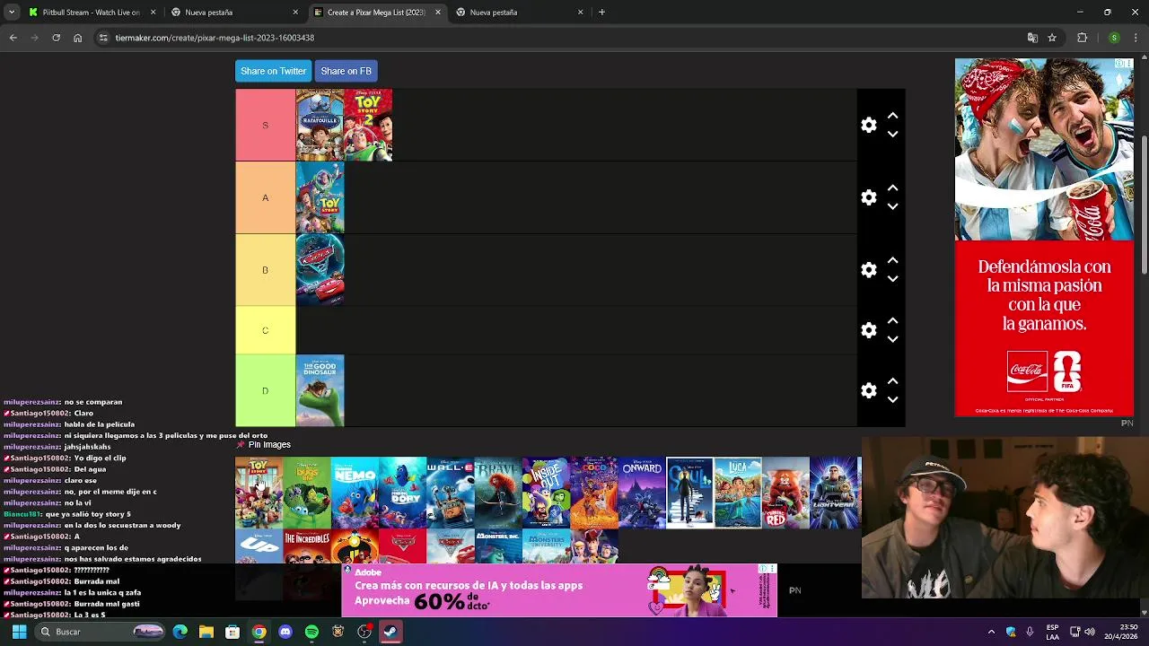Open the Chrome three-dot menu
The image size is (1149, 646).
1135,38
